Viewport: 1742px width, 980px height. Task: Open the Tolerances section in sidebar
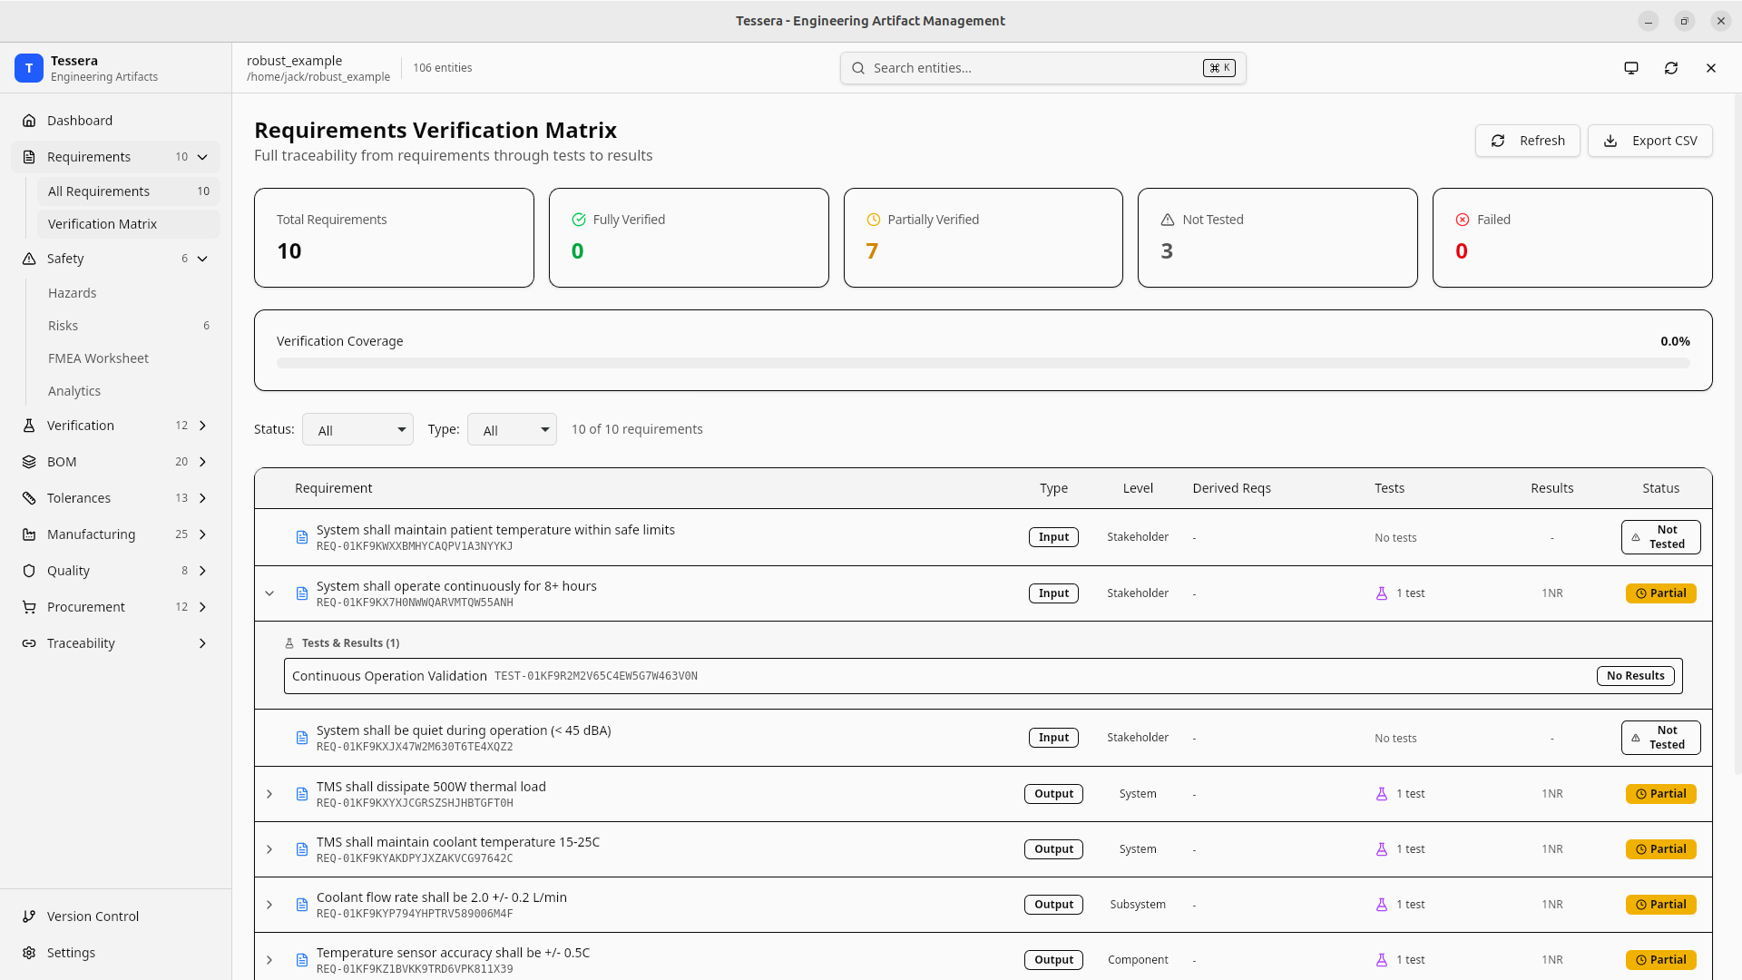coord(78,497)
